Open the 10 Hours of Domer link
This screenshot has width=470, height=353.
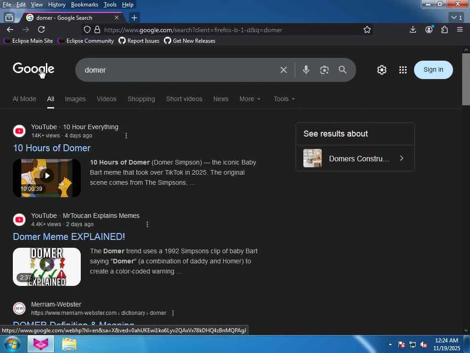pyautogui.click(x=51, y=148)
